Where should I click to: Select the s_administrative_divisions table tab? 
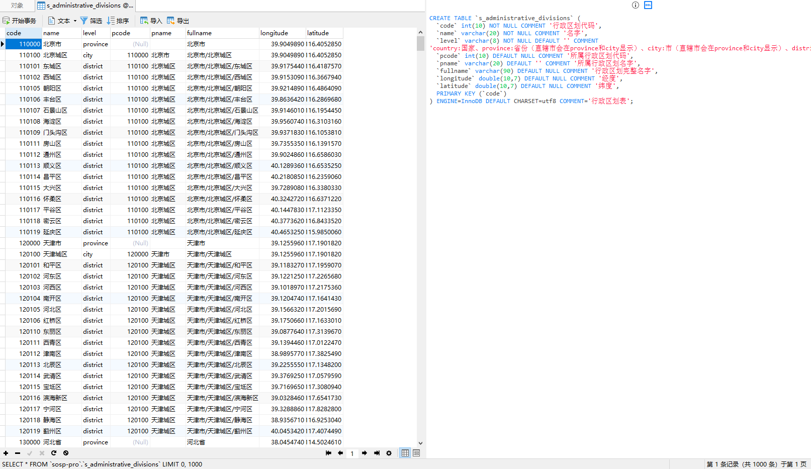pyautogui.click(x=85, y=6)
